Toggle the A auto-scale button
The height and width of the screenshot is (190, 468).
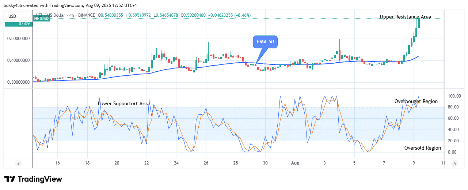click(454, 163)
